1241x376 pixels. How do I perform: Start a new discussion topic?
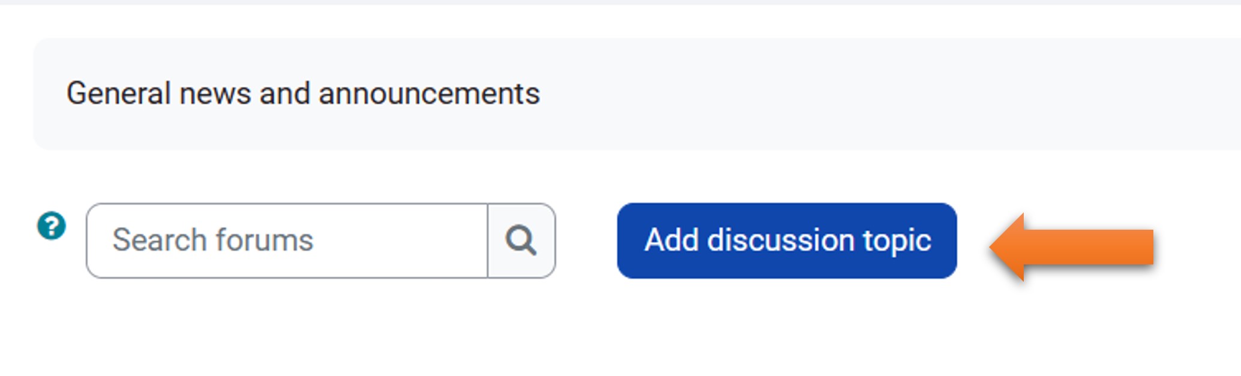click(787, 240)
